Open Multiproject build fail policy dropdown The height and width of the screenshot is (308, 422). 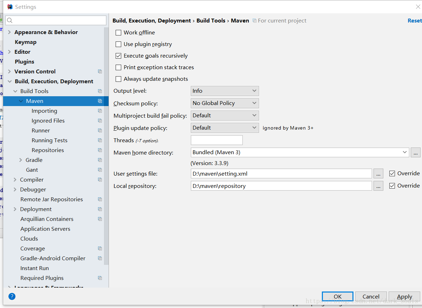coord(225,116)
